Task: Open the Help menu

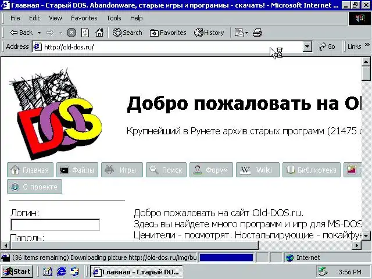Action: click(136, 18)
